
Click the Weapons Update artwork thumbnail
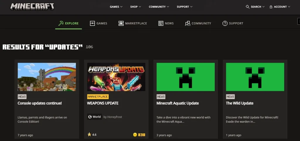click(x=116, y=77)
